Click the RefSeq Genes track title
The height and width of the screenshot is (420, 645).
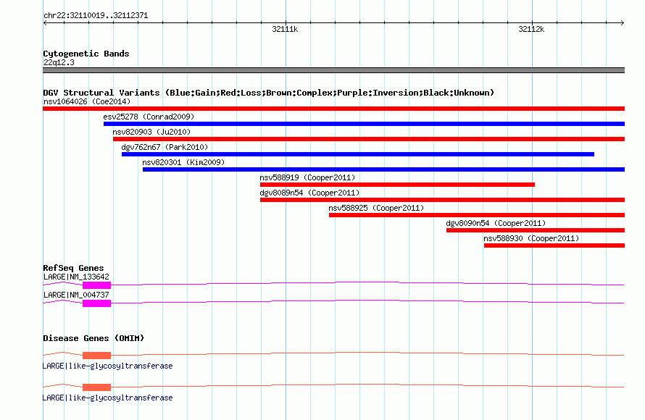[x=73, y=268]
